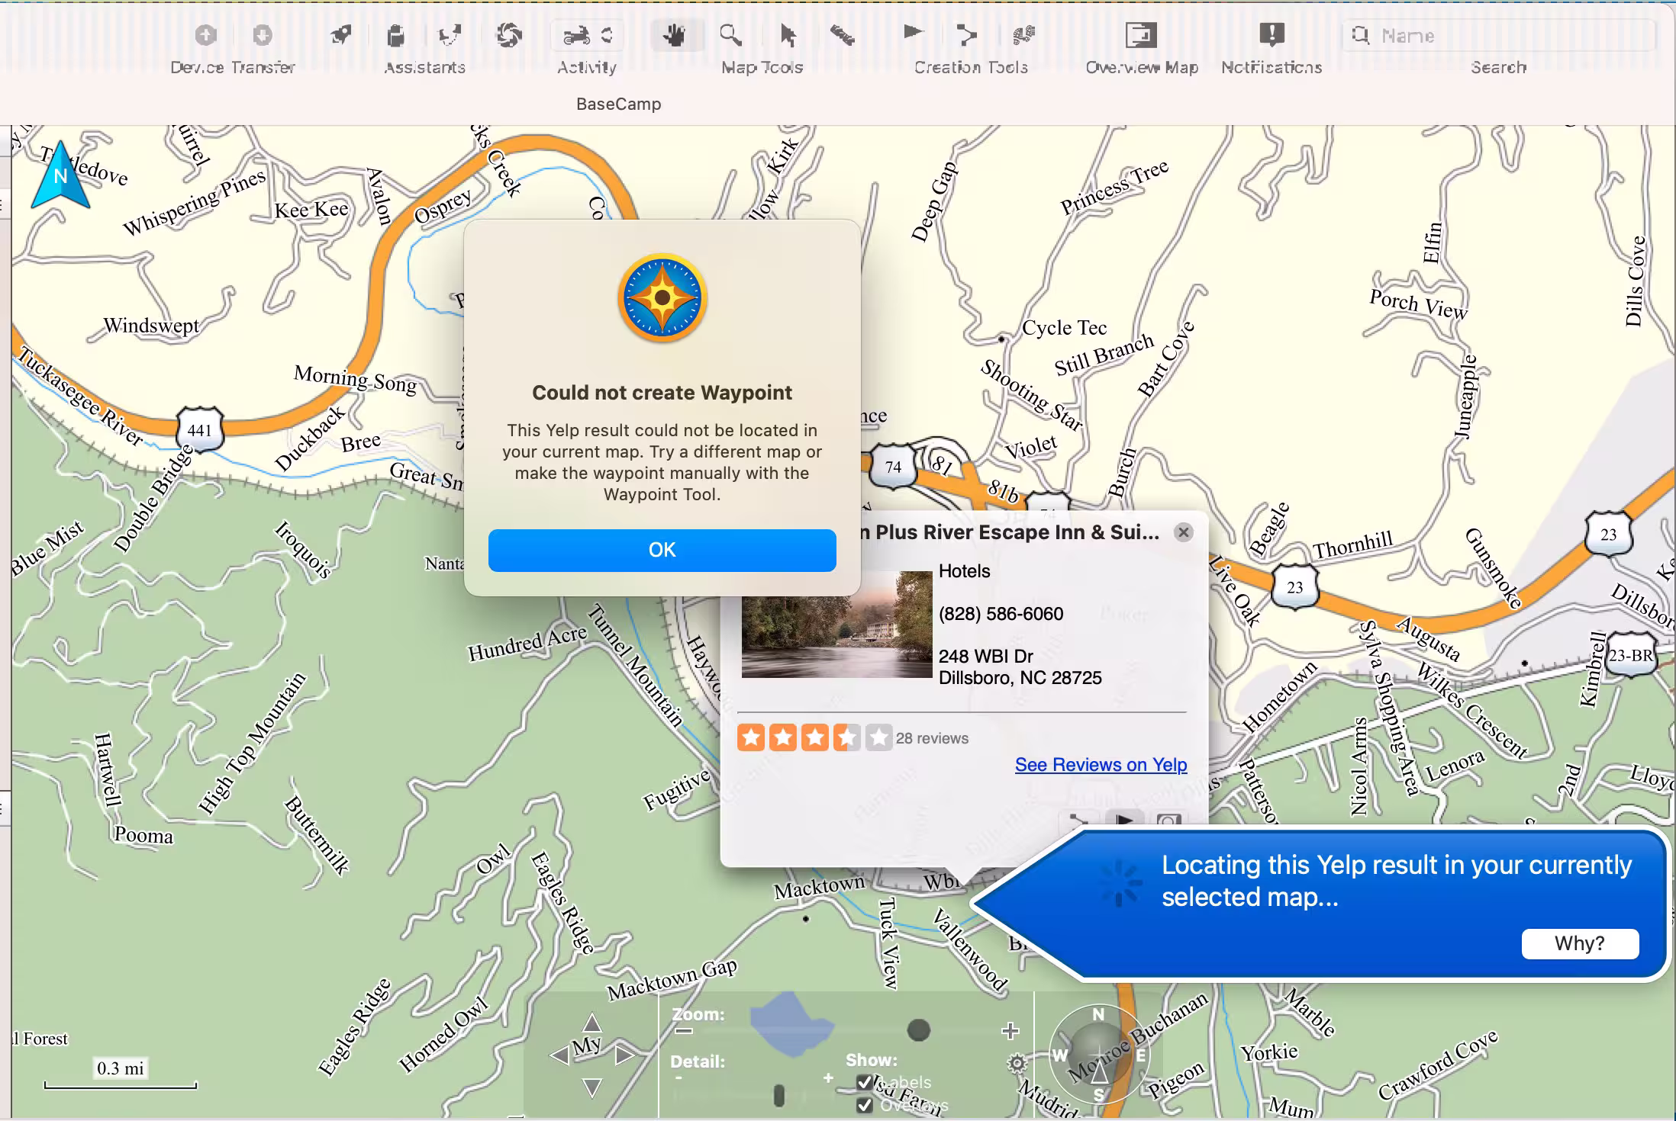Open the motorcycle Activity profile selector
Viewport: 1676px width, 1121px height.
(x=587, y=35)
